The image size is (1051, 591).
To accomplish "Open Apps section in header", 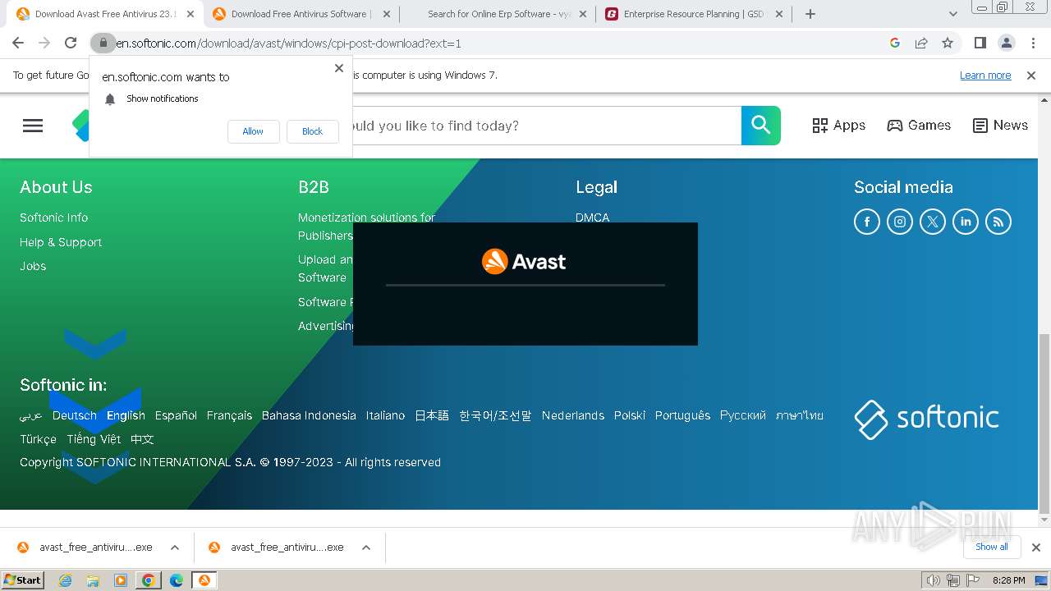I will pos(839,126).
